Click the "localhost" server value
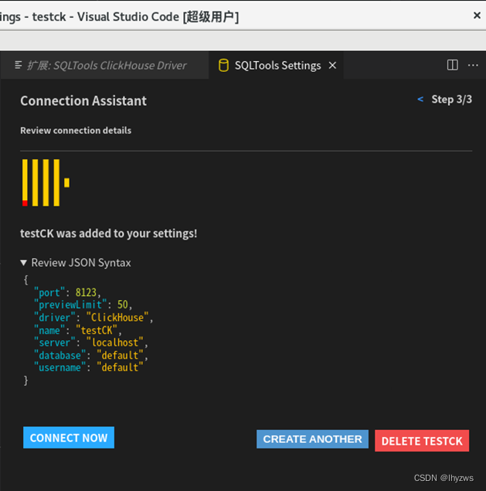486x491 pixels. (114, 343)
